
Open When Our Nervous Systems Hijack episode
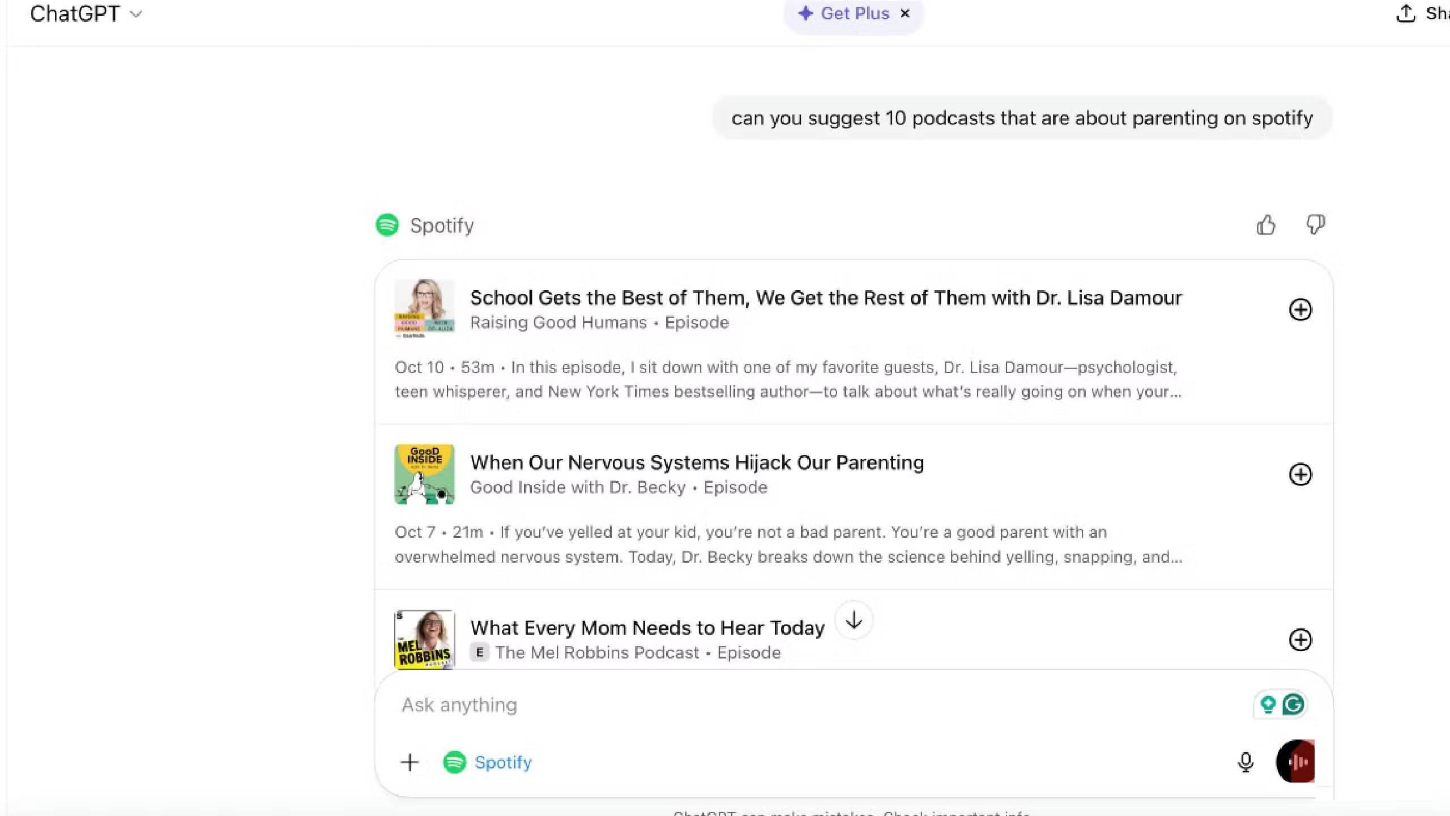tap(697, 463)
